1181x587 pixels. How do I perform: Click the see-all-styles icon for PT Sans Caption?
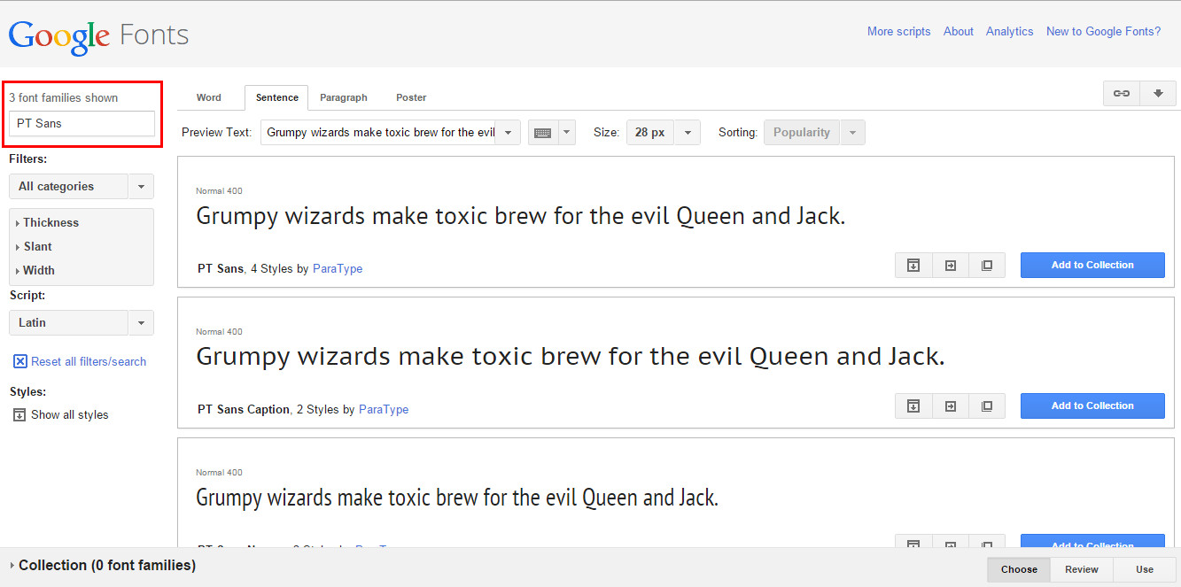click(x=913, y=406)
